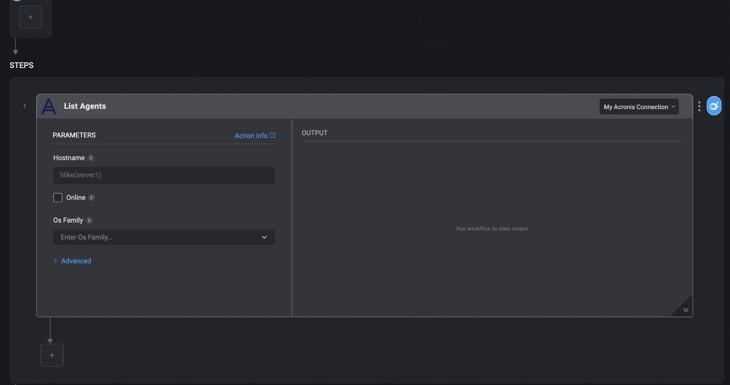The height and width of the screenshot is (385, 730).
Task: Open the three-dot step options menu
Action: tap(699, 107)
